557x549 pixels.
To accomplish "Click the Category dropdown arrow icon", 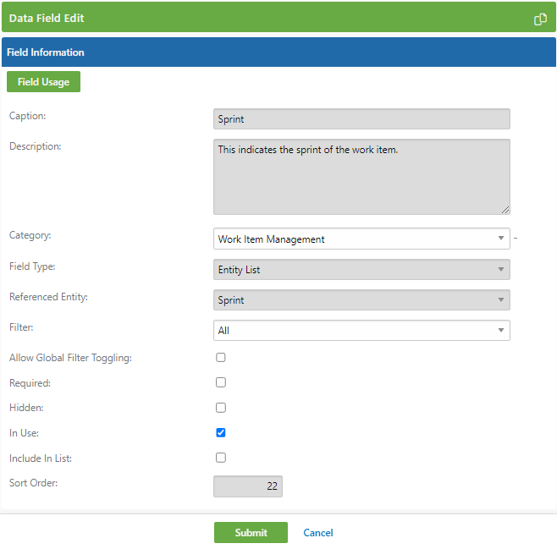I will (501, 238).
